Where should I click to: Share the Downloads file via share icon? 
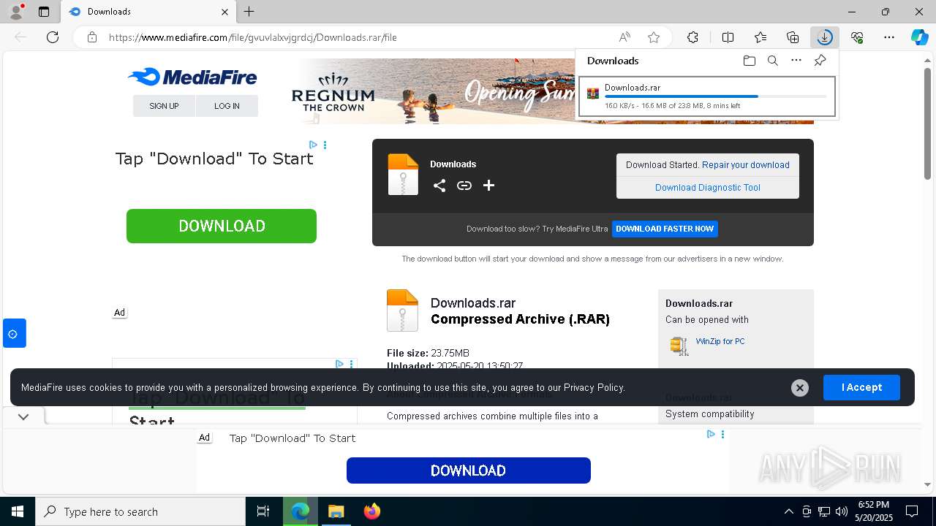439,186
